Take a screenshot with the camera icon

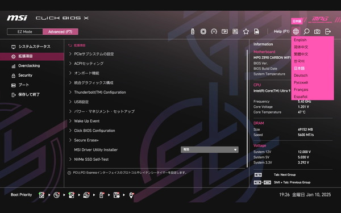[x=317, y=31]
